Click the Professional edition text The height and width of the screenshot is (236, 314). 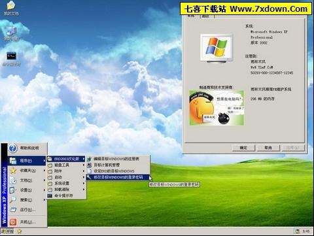pos(262,37)
